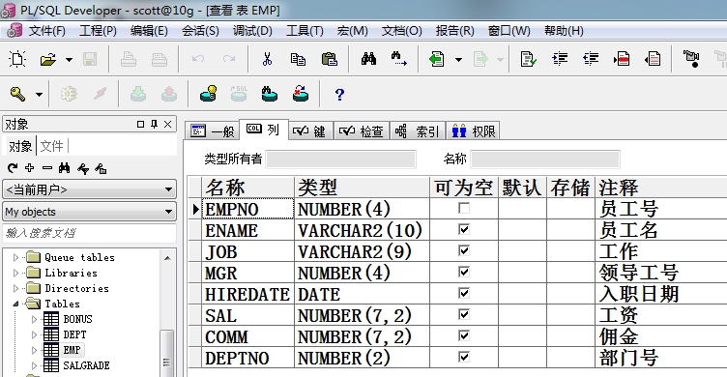Toggle nullable checkbox for DEPTNO row
The image size is (727, 377).
tap(464, 357)
